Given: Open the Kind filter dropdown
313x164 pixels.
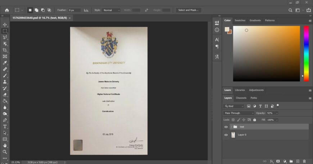Looking at the screenshot, I should point(234,106).
